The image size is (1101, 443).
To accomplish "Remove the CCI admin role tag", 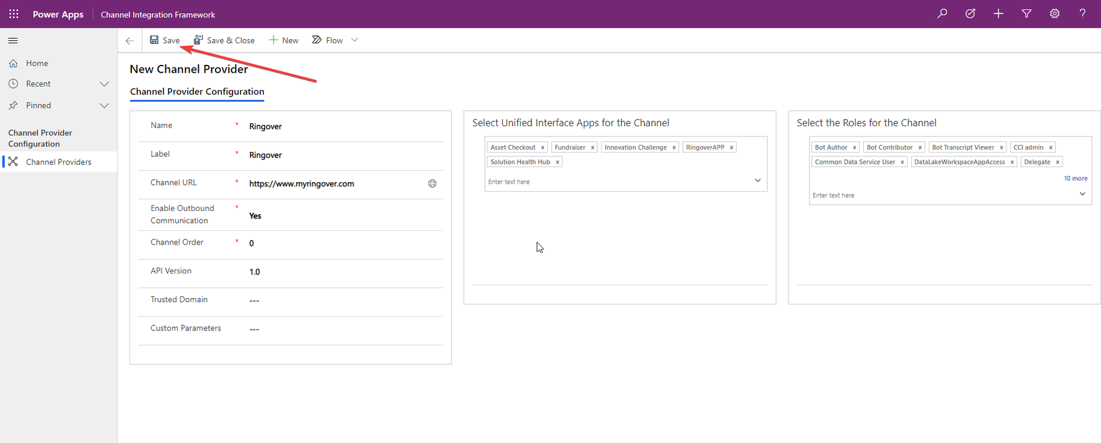I will [x=1051, y=147].
